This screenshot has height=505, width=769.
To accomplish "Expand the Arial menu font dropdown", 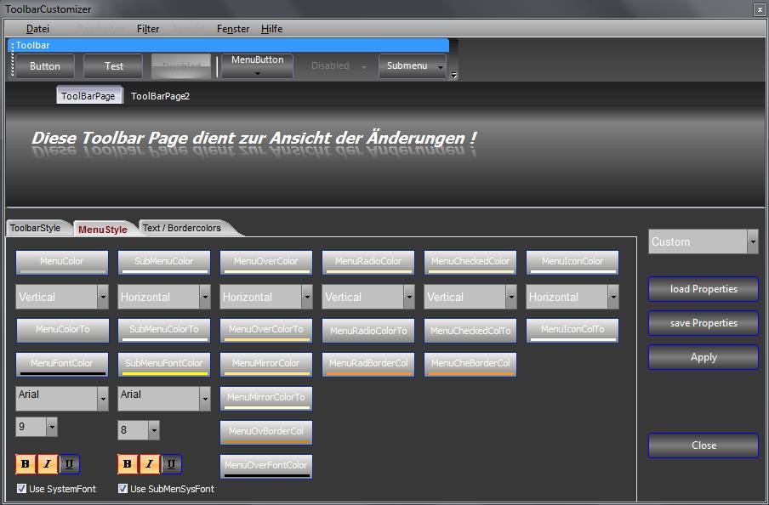I will coord(103,398).
